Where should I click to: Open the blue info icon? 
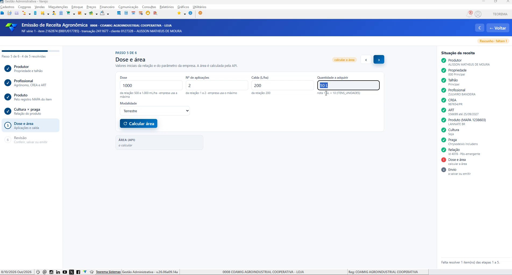coord(190,13)
